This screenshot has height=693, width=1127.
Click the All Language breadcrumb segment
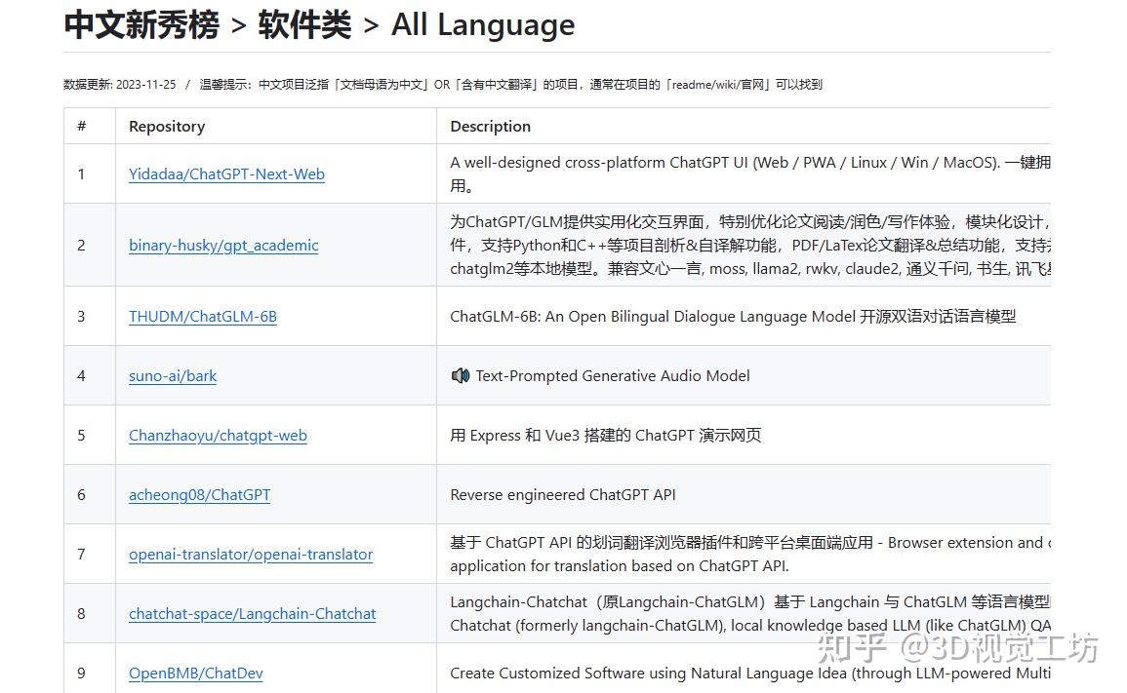(x=482, y=25)
